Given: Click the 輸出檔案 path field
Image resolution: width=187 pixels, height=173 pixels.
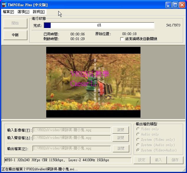Looking at the screenshot, I should tap(72, 149).
